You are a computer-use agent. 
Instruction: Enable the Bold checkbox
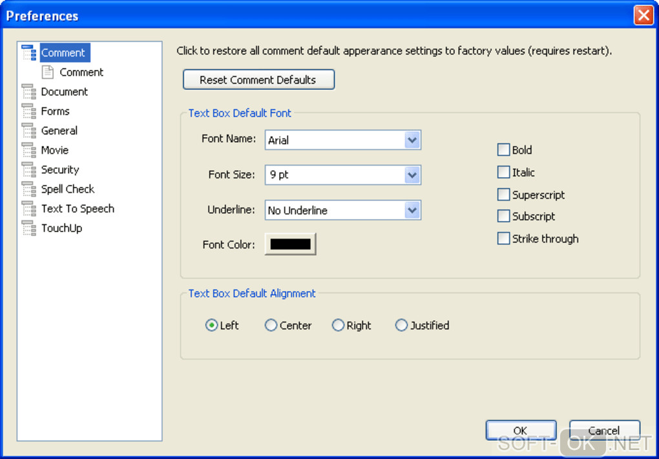(503, 150)
